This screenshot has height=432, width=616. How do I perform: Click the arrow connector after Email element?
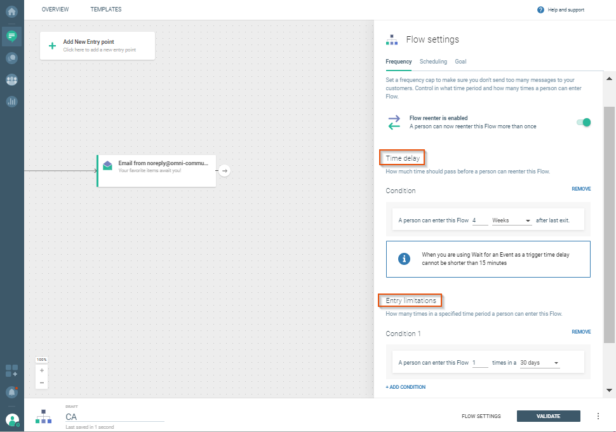pyautogui.click(x=225, y=170)
